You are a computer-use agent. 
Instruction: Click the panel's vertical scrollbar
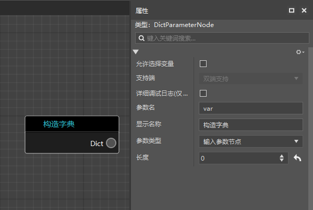[310, 128]
